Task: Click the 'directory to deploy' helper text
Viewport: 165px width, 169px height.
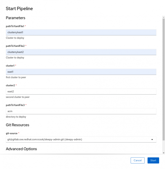Action: (x=16, y=117)
